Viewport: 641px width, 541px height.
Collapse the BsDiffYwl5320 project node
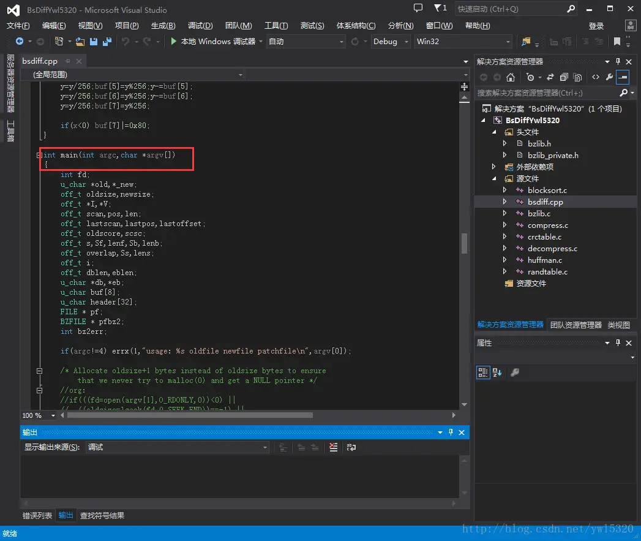coord(483,120)
